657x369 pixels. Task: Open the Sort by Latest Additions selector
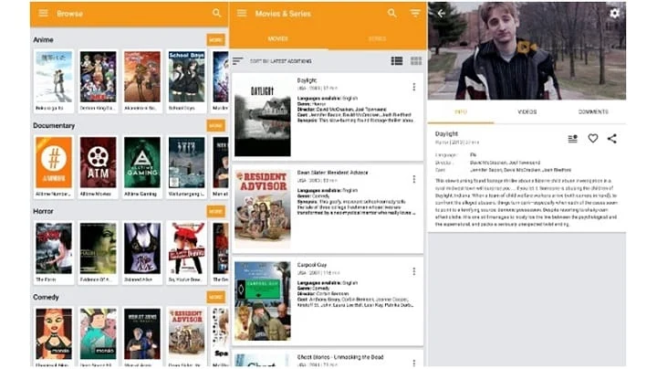[x=273, y=61]
